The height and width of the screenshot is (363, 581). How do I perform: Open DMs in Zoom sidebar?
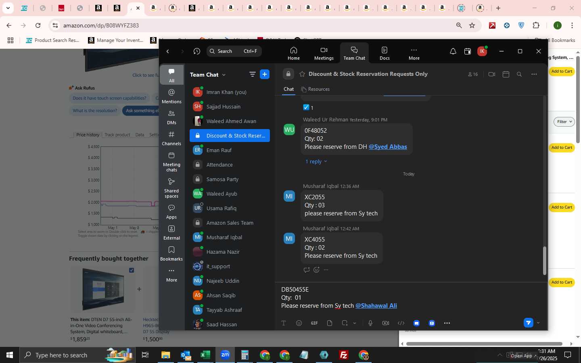coord(171,117)
